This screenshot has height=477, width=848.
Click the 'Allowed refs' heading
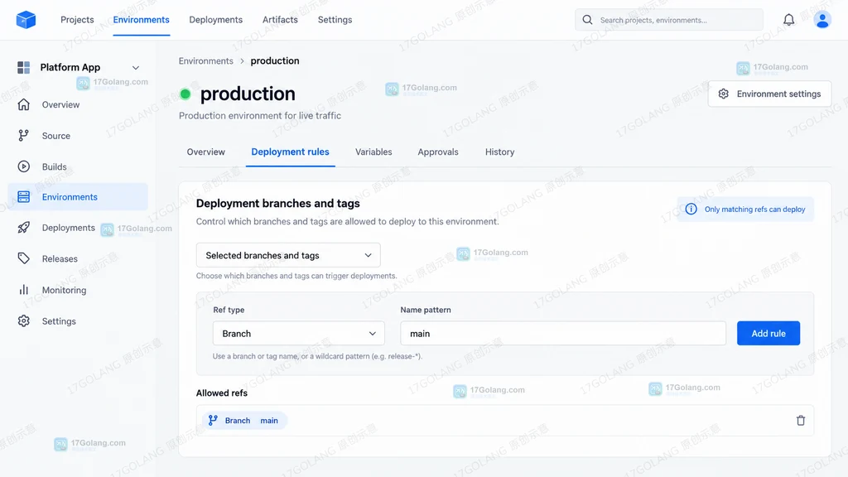pos(222,393)
